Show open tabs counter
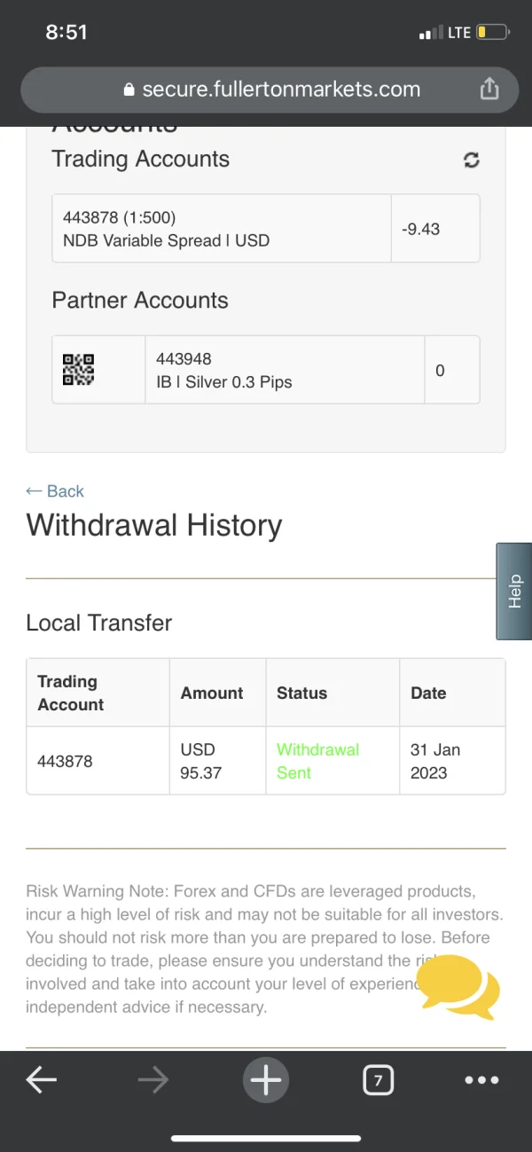Screen dimensions: 532x1152 point(378,1080)
